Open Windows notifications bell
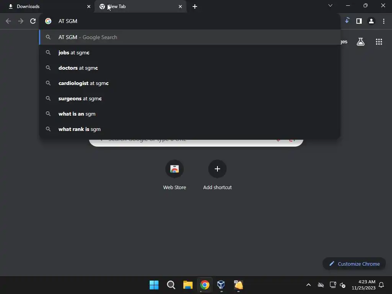This screenshot has height=294, width=392. (x=382, y=285)
